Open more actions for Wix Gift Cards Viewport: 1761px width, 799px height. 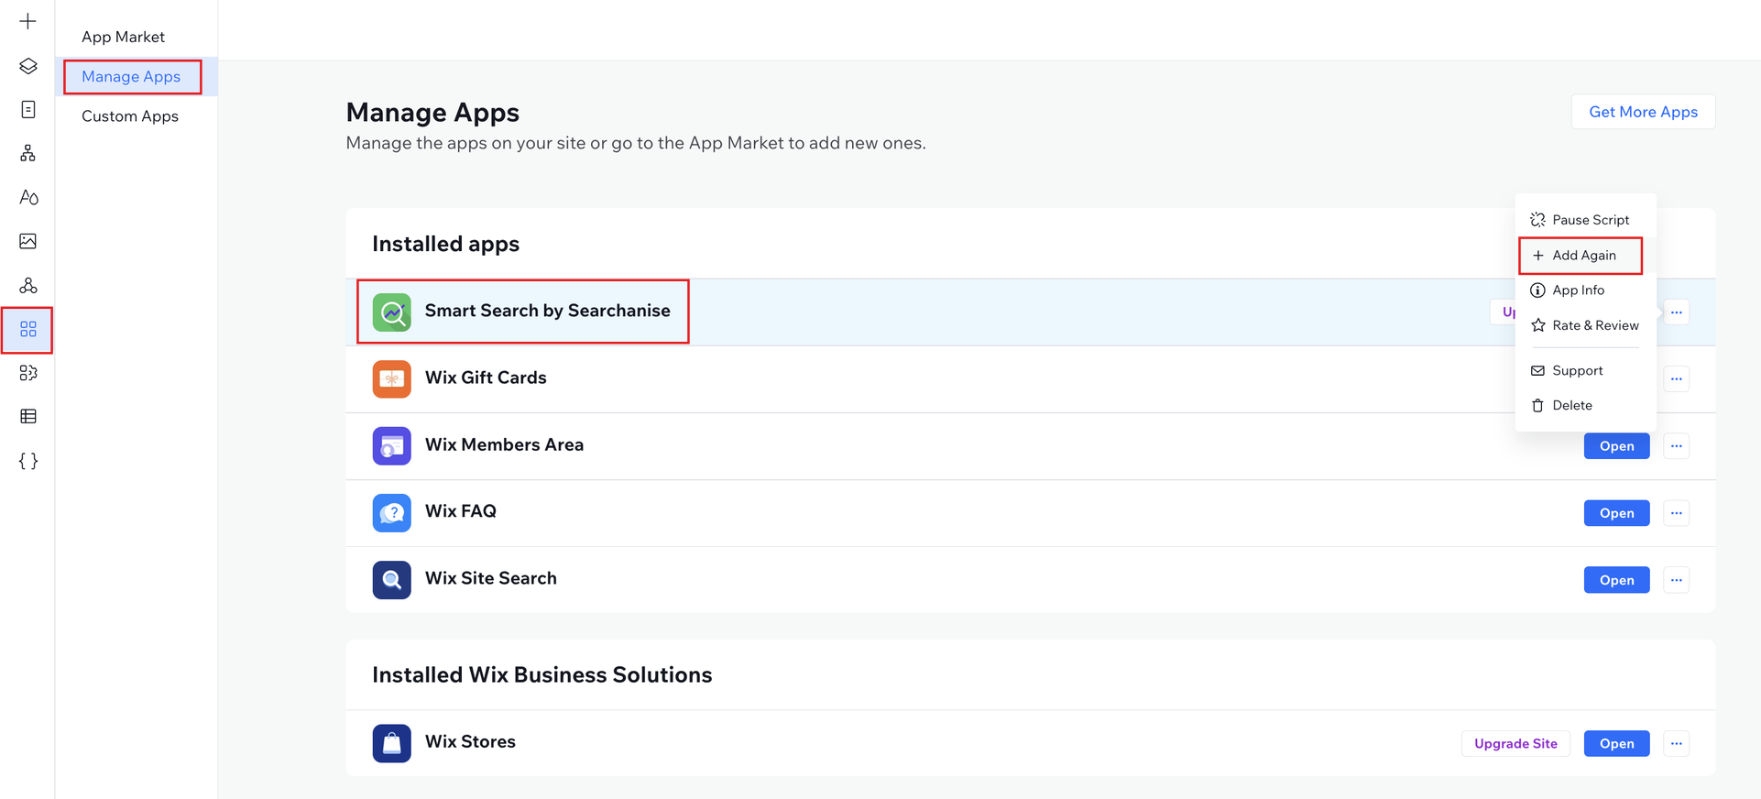[1676, 379]
